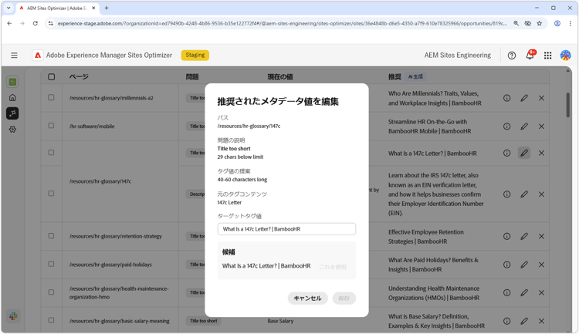Click the AI生成 badge

coord(415,77)
